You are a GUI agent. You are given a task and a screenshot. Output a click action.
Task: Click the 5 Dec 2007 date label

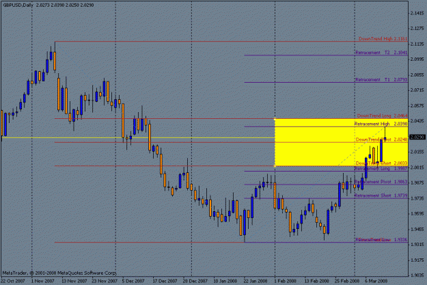133,281
